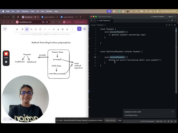This screenshot has width=178, height=133.
Task: Switch to the first Loom browser tab
Action: 50,17
